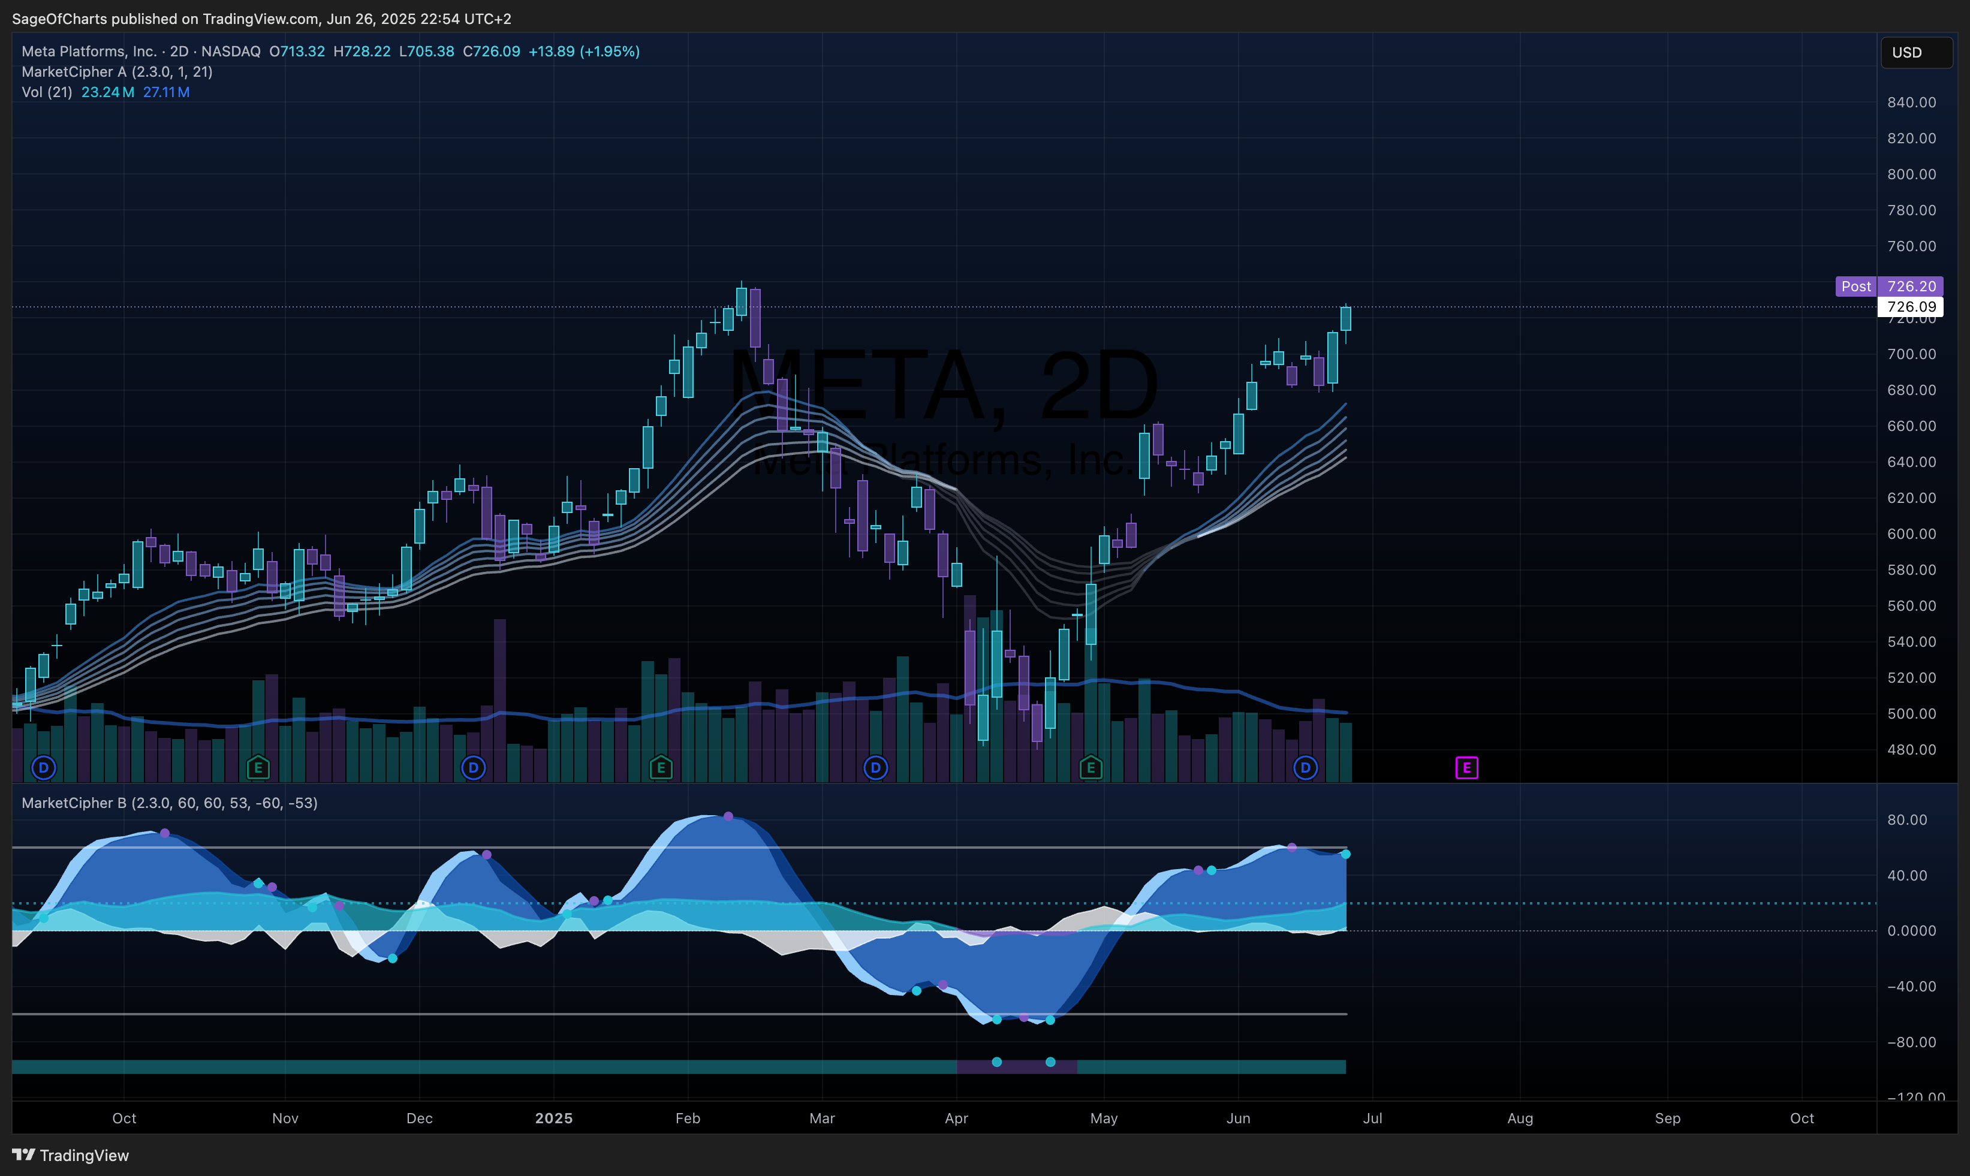Click the tallest volume bar in mid-December

pyautogui.click(x=500, y=701)
